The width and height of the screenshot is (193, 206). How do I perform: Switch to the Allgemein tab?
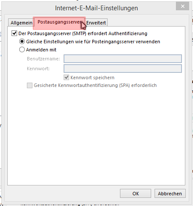click(x=21, y=23)
